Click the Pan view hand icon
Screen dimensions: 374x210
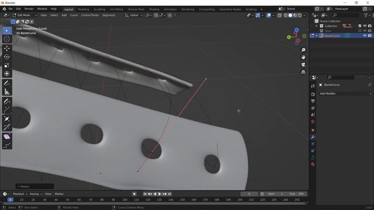coord(303,57)
